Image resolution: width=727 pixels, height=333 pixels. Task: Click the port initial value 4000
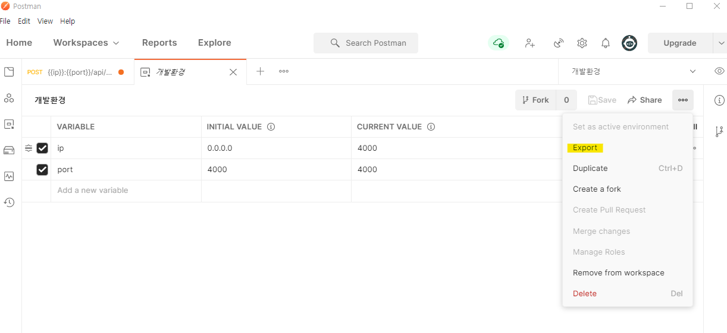276,170
